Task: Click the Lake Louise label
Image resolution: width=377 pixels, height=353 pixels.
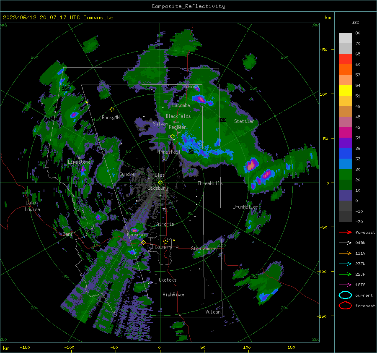Action: [x=32, y=206]
